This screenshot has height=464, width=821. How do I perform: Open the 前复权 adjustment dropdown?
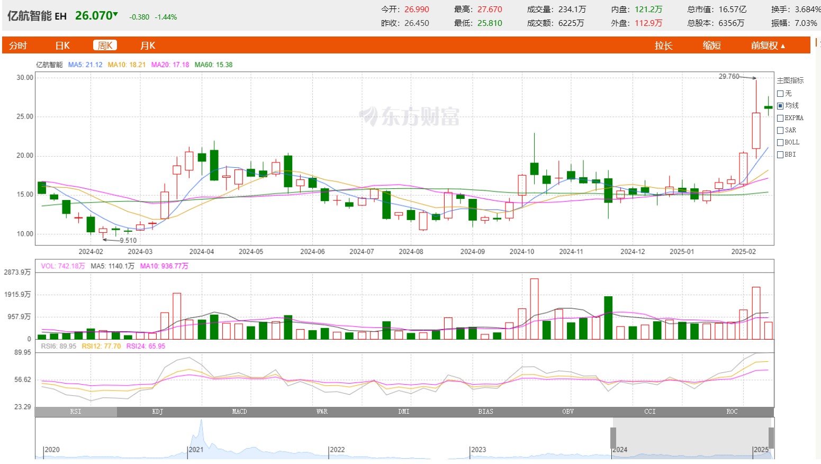click(x=768, y=46)
